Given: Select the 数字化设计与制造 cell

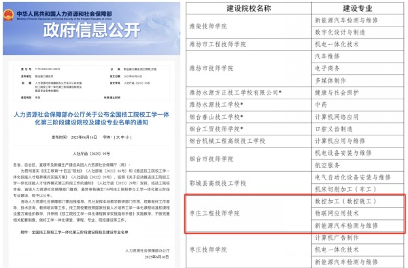Looking at the screenshot, I should (358, 32).
